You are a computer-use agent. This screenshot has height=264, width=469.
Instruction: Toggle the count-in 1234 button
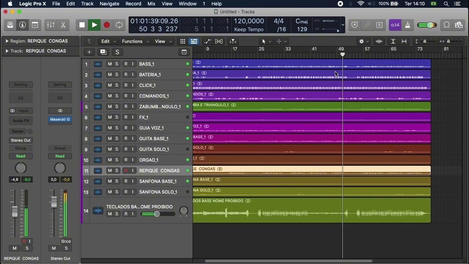click(x=395, y=25)
